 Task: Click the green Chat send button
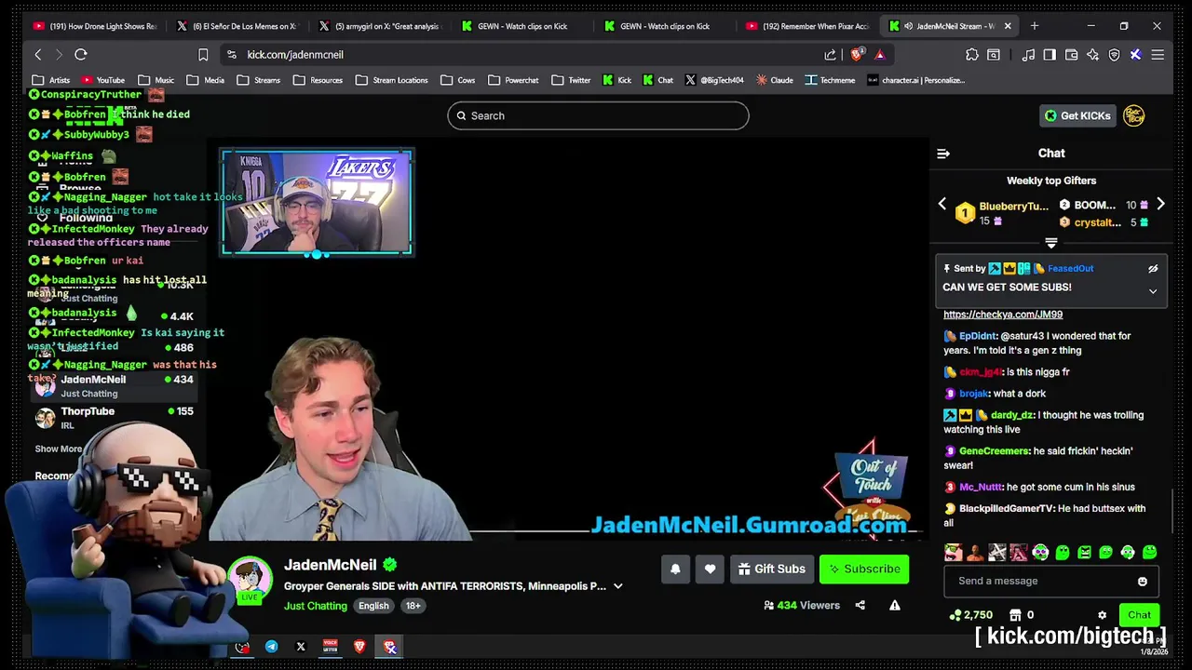pos(1139,615)
